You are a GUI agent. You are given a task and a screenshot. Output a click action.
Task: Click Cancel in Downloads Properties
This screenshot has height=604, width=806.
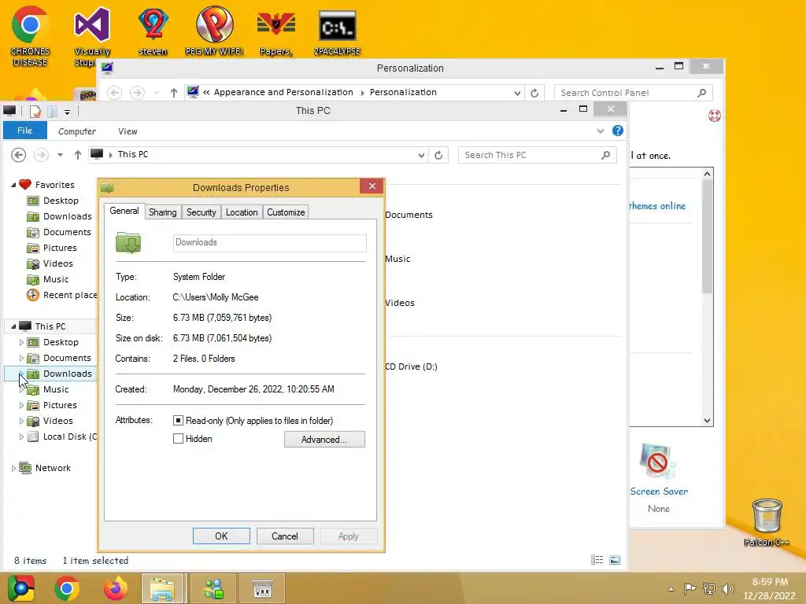point(285,536)
